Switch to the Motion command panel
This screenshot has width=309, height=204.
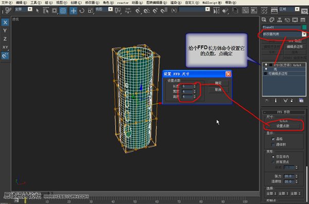287,20
